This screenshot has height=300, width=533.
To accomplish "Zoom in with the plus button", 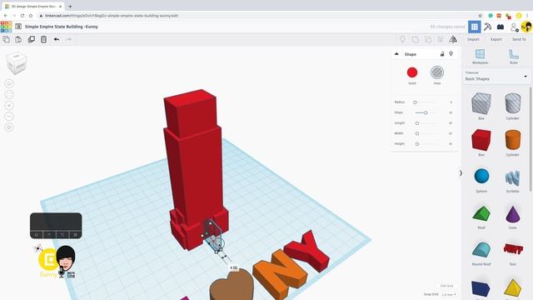I will [x=9, y=106].
